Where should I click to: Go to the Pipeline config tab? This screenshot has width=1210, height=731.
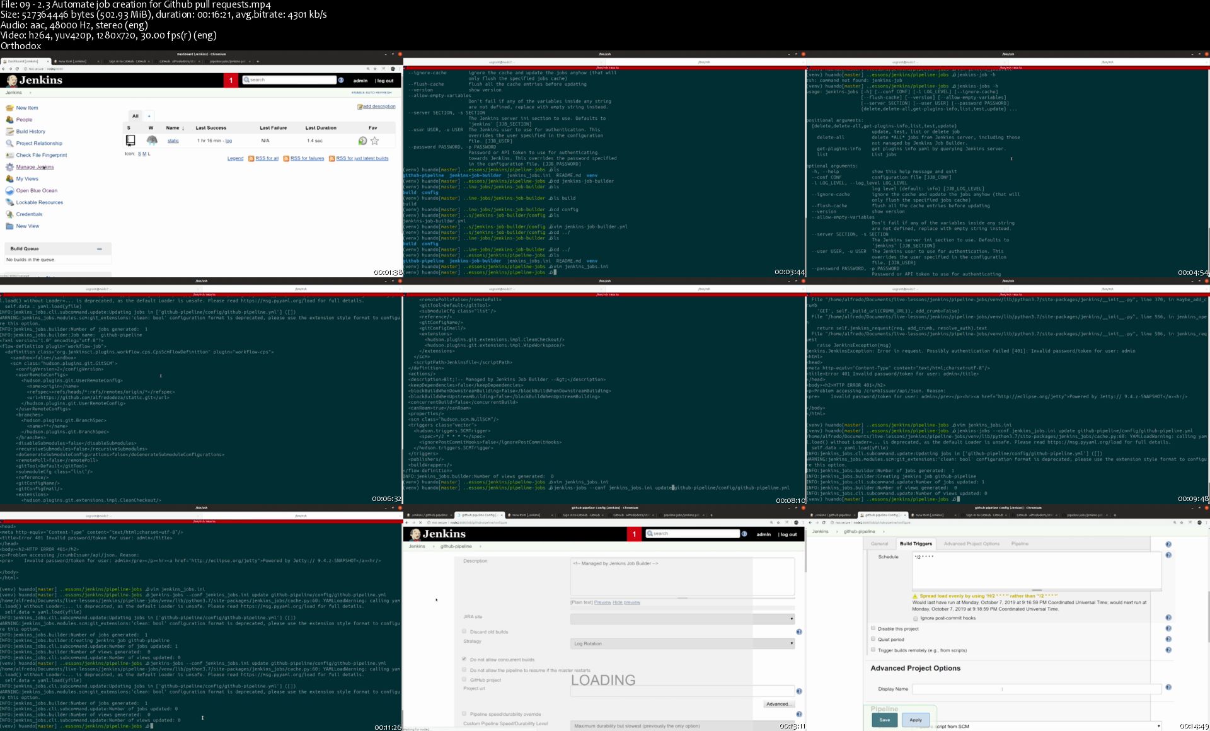(x=1020, y=544)
